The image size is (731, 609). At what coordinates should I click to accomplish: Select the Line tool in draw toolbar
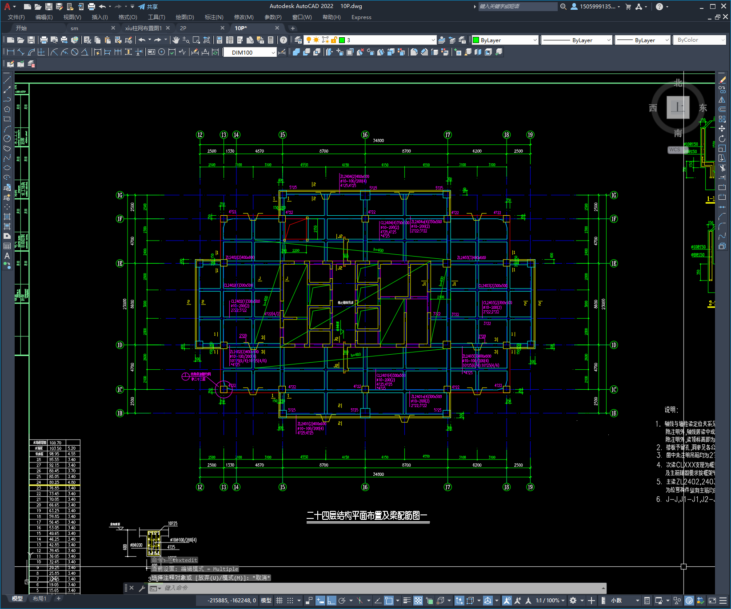[x=7, y=80]
